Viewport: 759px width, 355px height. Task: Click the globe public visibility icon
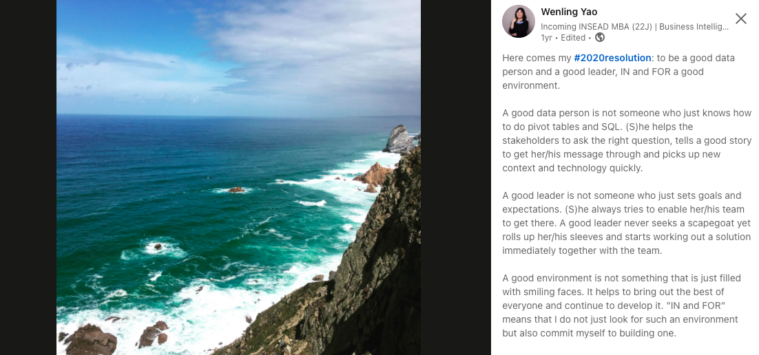coord(600,37)
